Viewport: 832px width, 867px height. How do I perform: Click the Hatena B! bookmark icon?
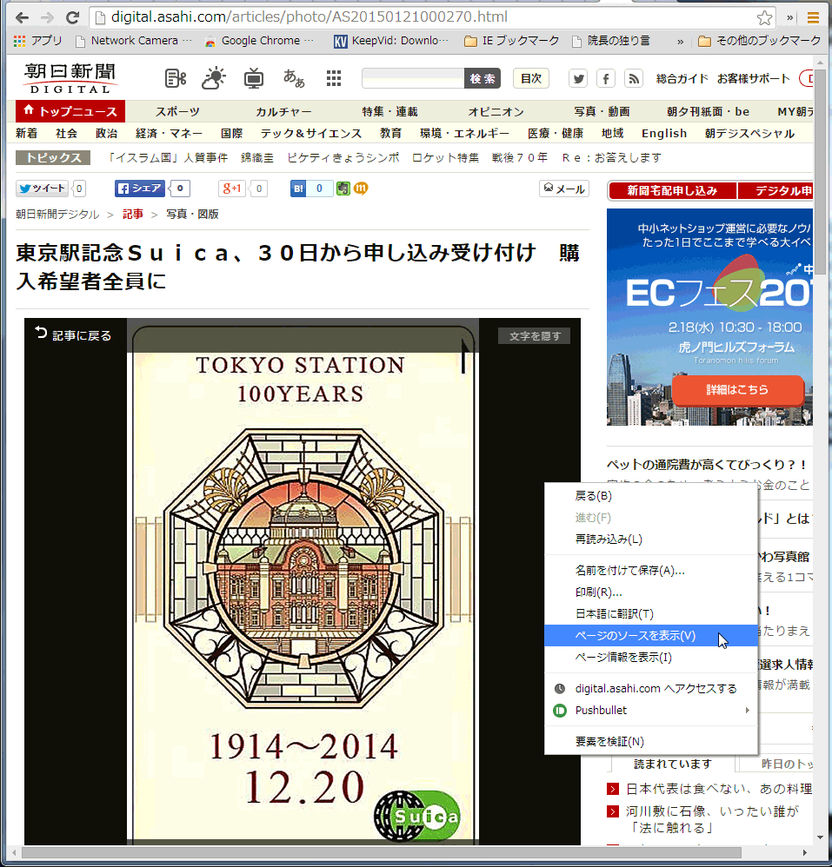298,189
